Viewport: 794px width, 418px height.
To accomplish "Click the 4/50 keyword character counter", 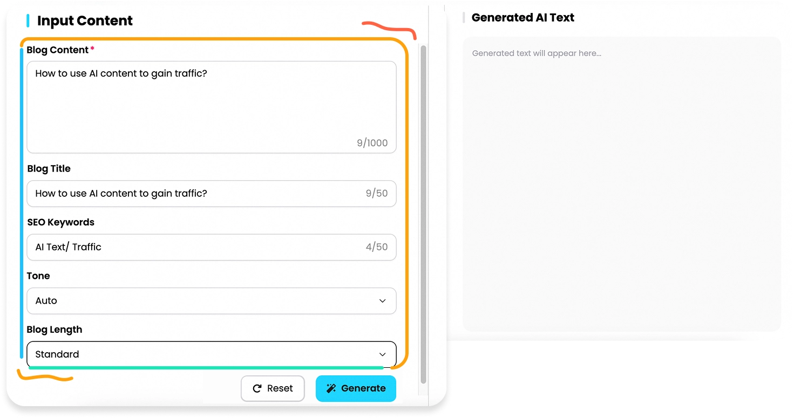I will pyautogui.click(x=376, y=247).
